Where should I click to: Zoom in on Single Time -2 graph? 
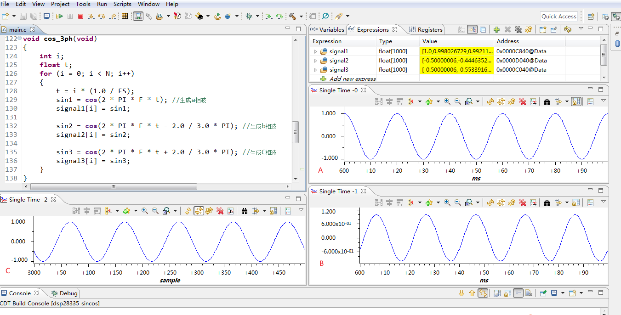[x=144, y=211]
